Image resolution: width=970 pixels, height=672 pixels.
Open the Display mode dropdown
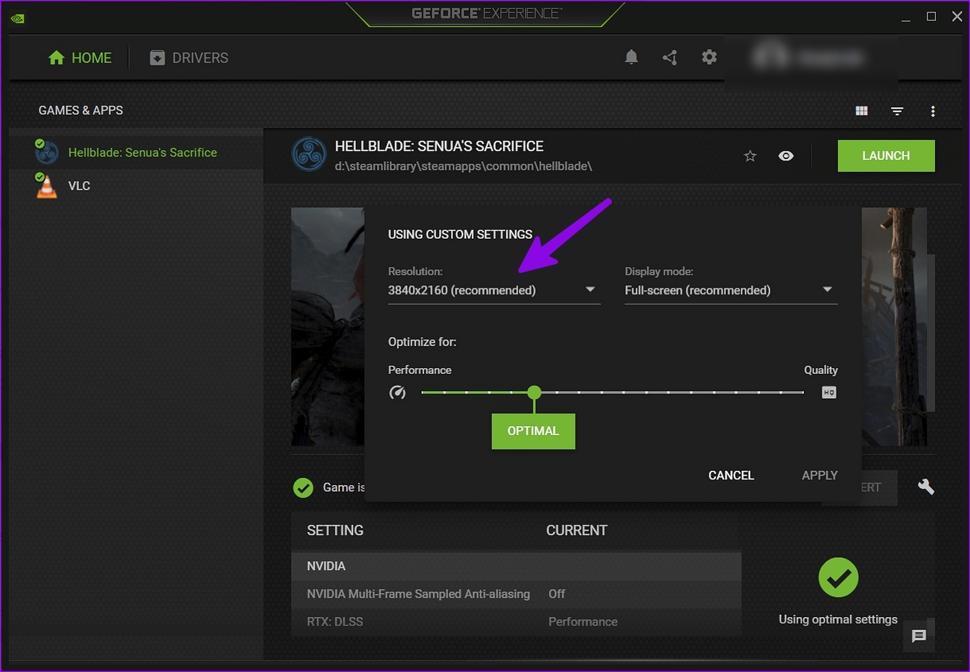pos(731,290)
